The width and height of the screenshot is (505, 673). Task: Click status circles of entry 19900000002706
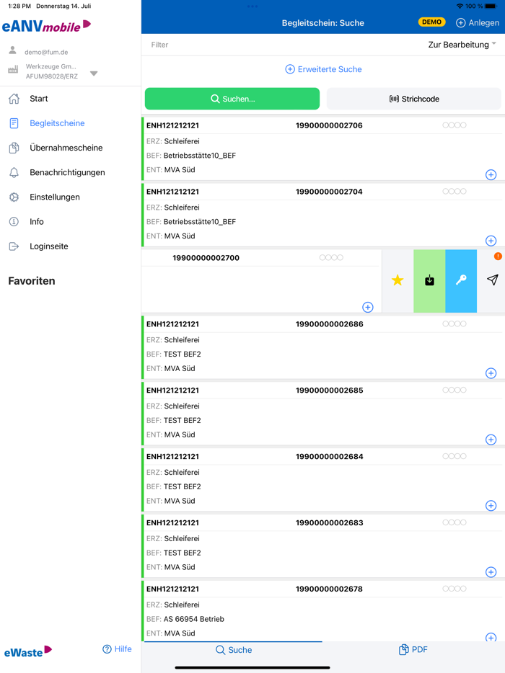pyautogui.click(x=454, y=125)
